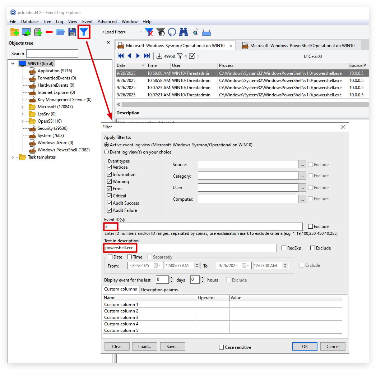Expand the Task templates node
The height and width of the screenshot is (370, 376).
click(13, 157)
